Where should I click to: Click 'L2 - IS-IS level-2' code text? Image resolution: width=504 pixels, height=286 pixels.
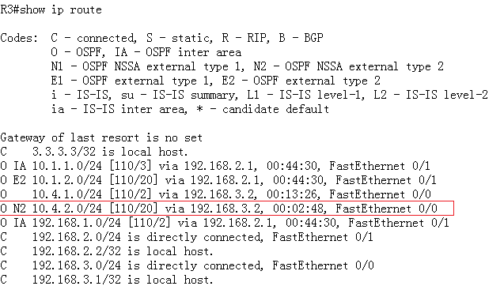tap(431, 95)
